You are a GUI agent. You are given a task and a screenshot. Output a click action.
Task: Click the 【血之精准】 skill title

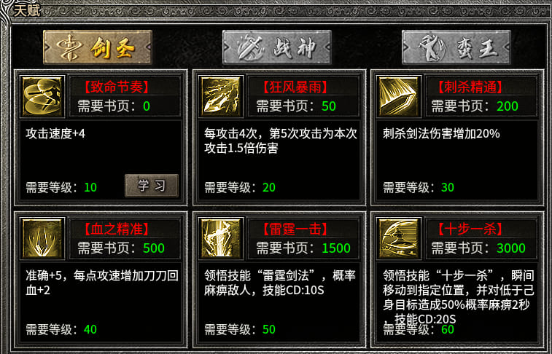(116, 229)
